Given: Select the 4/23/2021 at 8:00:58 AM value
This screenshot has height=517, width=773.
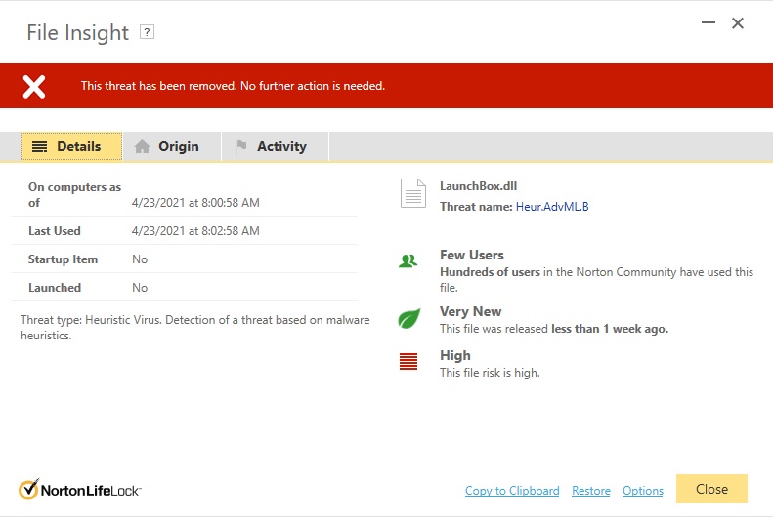Looking at the screenshot, I should pyautogui.click(x=195, y=203).
